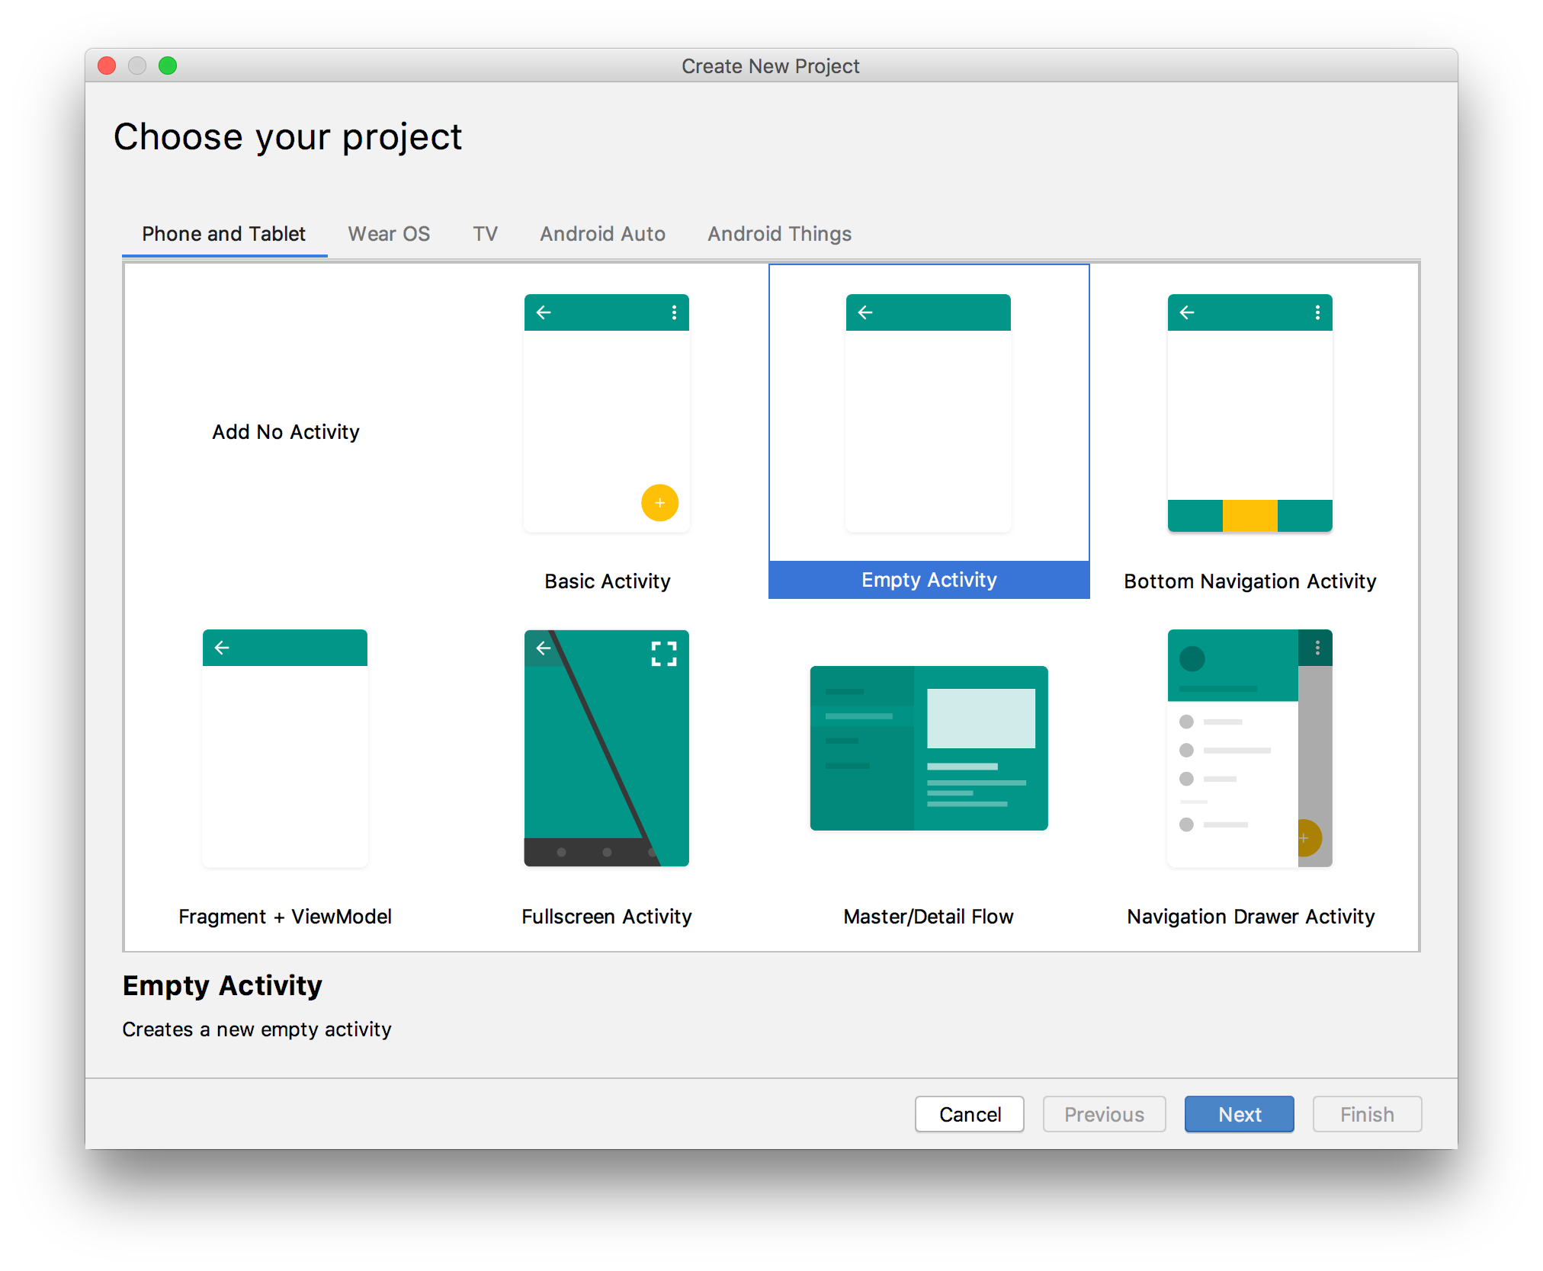Pick the Navigation Drawer Activity template

click(x=1249, y=751)
